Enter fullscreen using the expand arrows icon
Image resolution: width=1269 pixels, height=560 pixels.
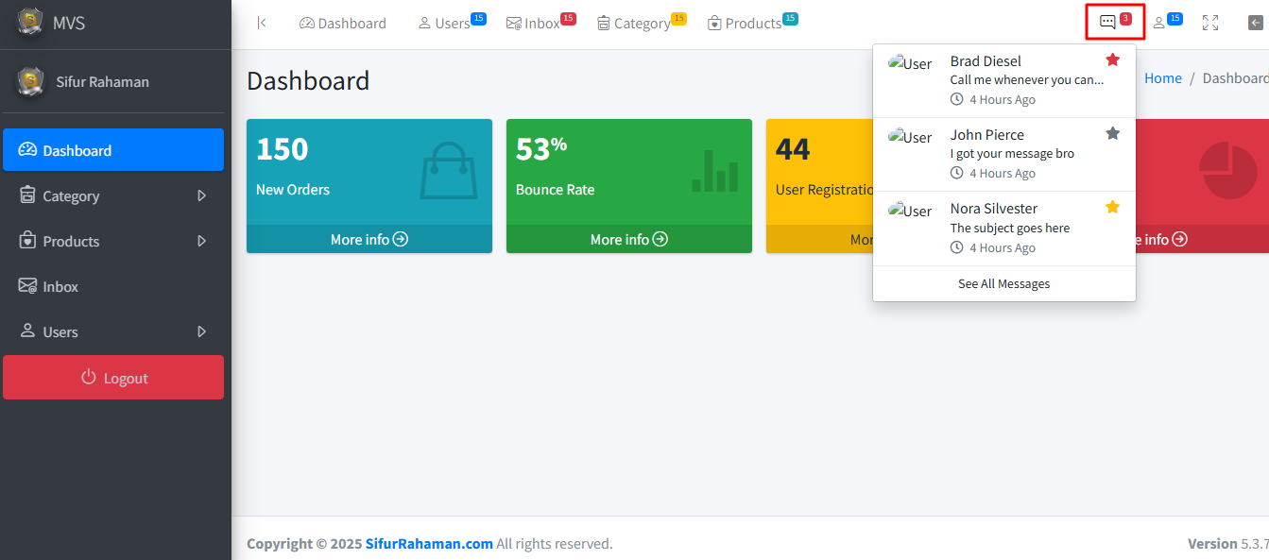(1210, 22)
